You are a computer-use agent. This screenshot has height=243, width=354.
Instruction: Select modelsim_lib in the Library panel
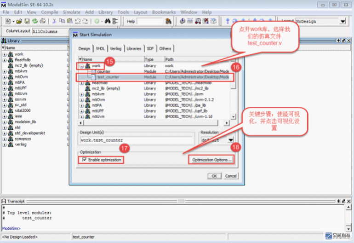coord(25,122)
